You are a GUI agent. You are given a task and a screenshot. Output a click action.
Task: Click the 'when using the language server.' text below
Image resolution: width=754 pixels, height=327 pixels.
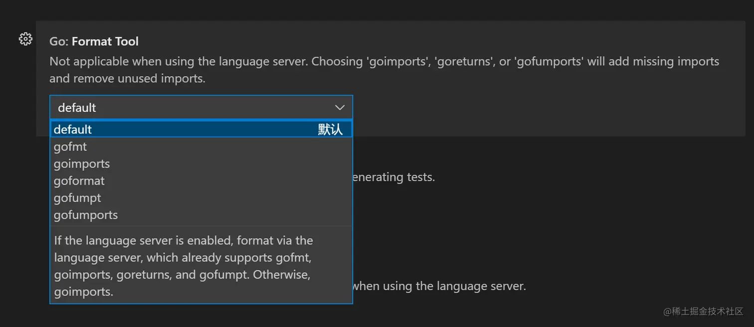pyautogui.click(x=439, y=286)
